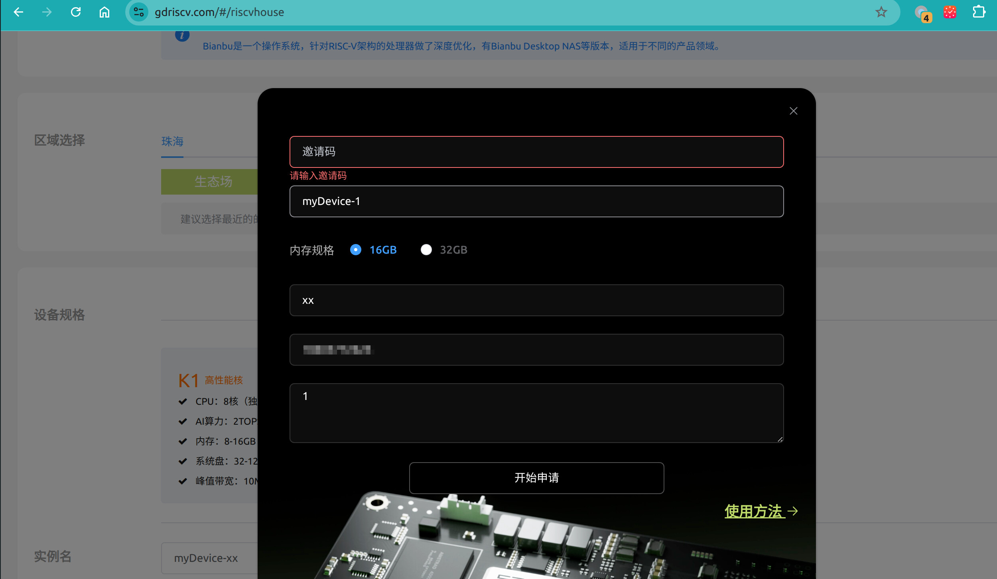The width and height of the screenshot is (997, 579).
Task: Click the text area containing 1
Action: (x=536, y=413)
